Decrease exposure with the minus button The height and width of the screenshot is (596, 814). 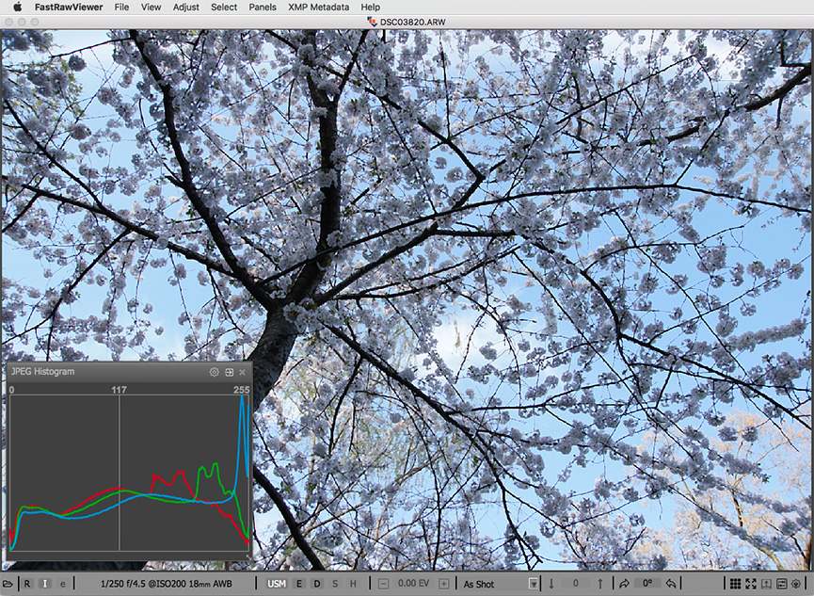[x=384, y=584]
